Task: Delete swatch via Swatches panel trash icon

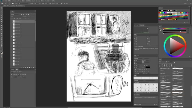Action: pos(187,22)
